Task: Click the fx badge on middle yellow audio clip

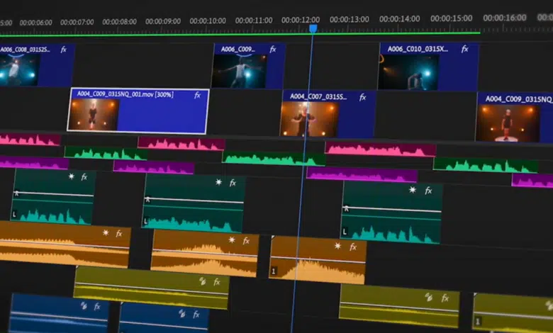Action: click(x=445, y=298)
